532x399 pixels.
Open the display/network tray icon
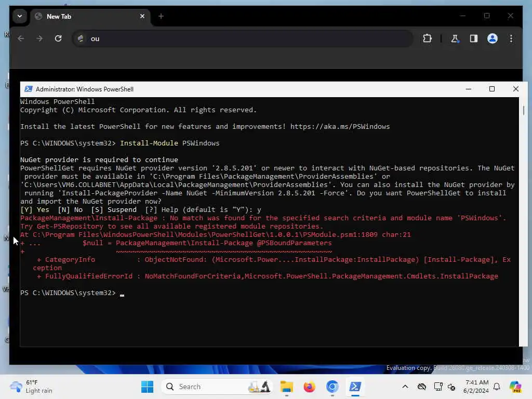tap(438, 387)
